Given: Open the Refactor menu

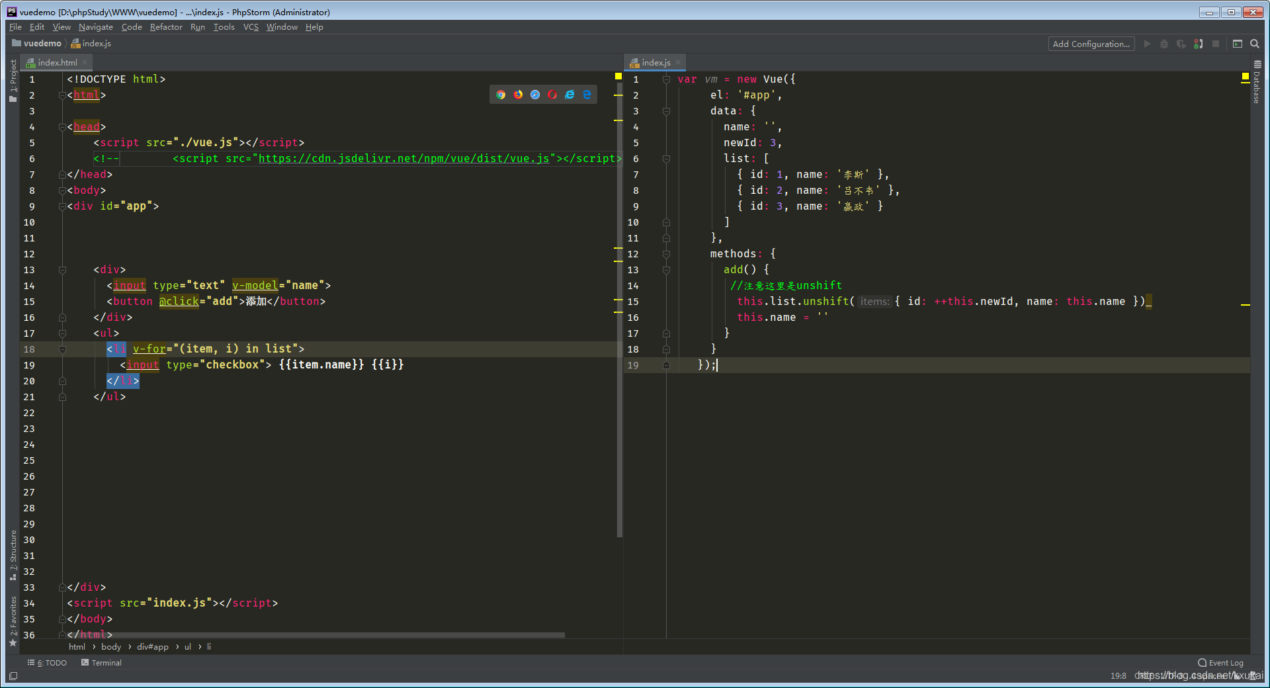Looking at the screenshot, I should [166, 27].
